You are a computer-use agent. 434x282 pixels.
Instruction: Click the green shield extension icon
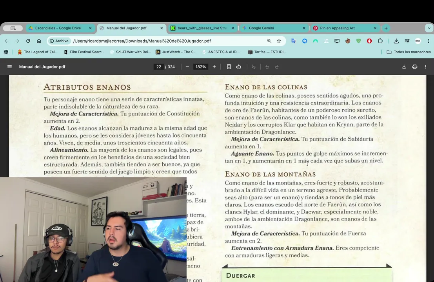click(358, 41)
